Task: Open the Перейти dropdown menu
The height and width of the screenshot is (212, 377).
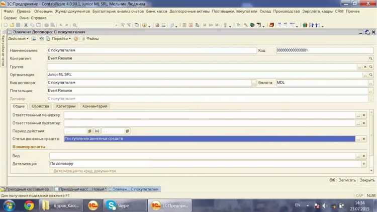Action: pyautogui.click(x=62, y=38)
